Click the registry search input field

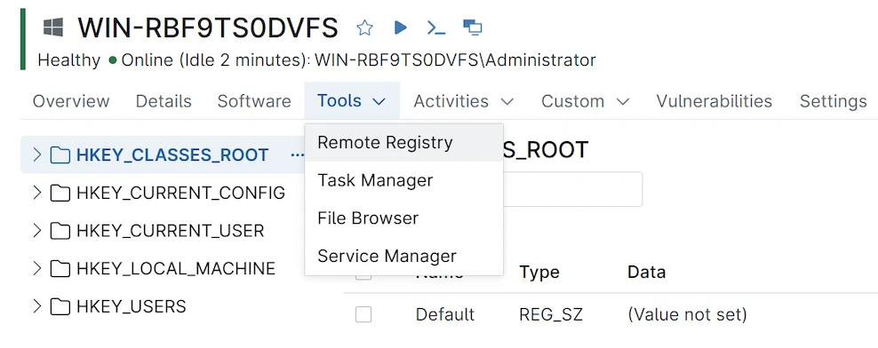(x=572, y=189)
